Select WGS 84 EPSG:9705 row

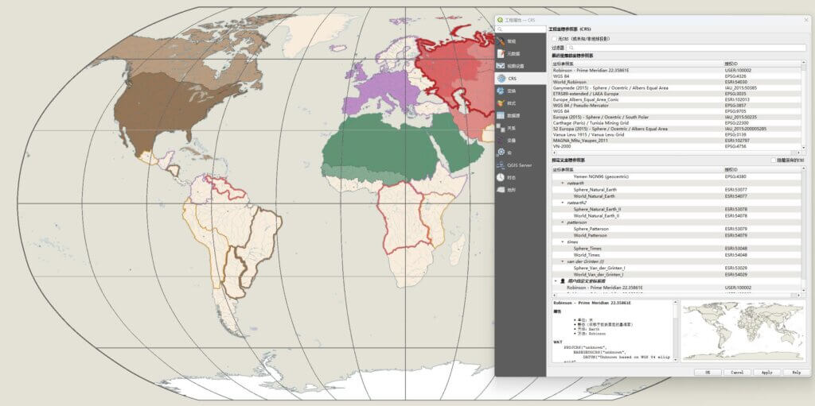click(677, 111)
